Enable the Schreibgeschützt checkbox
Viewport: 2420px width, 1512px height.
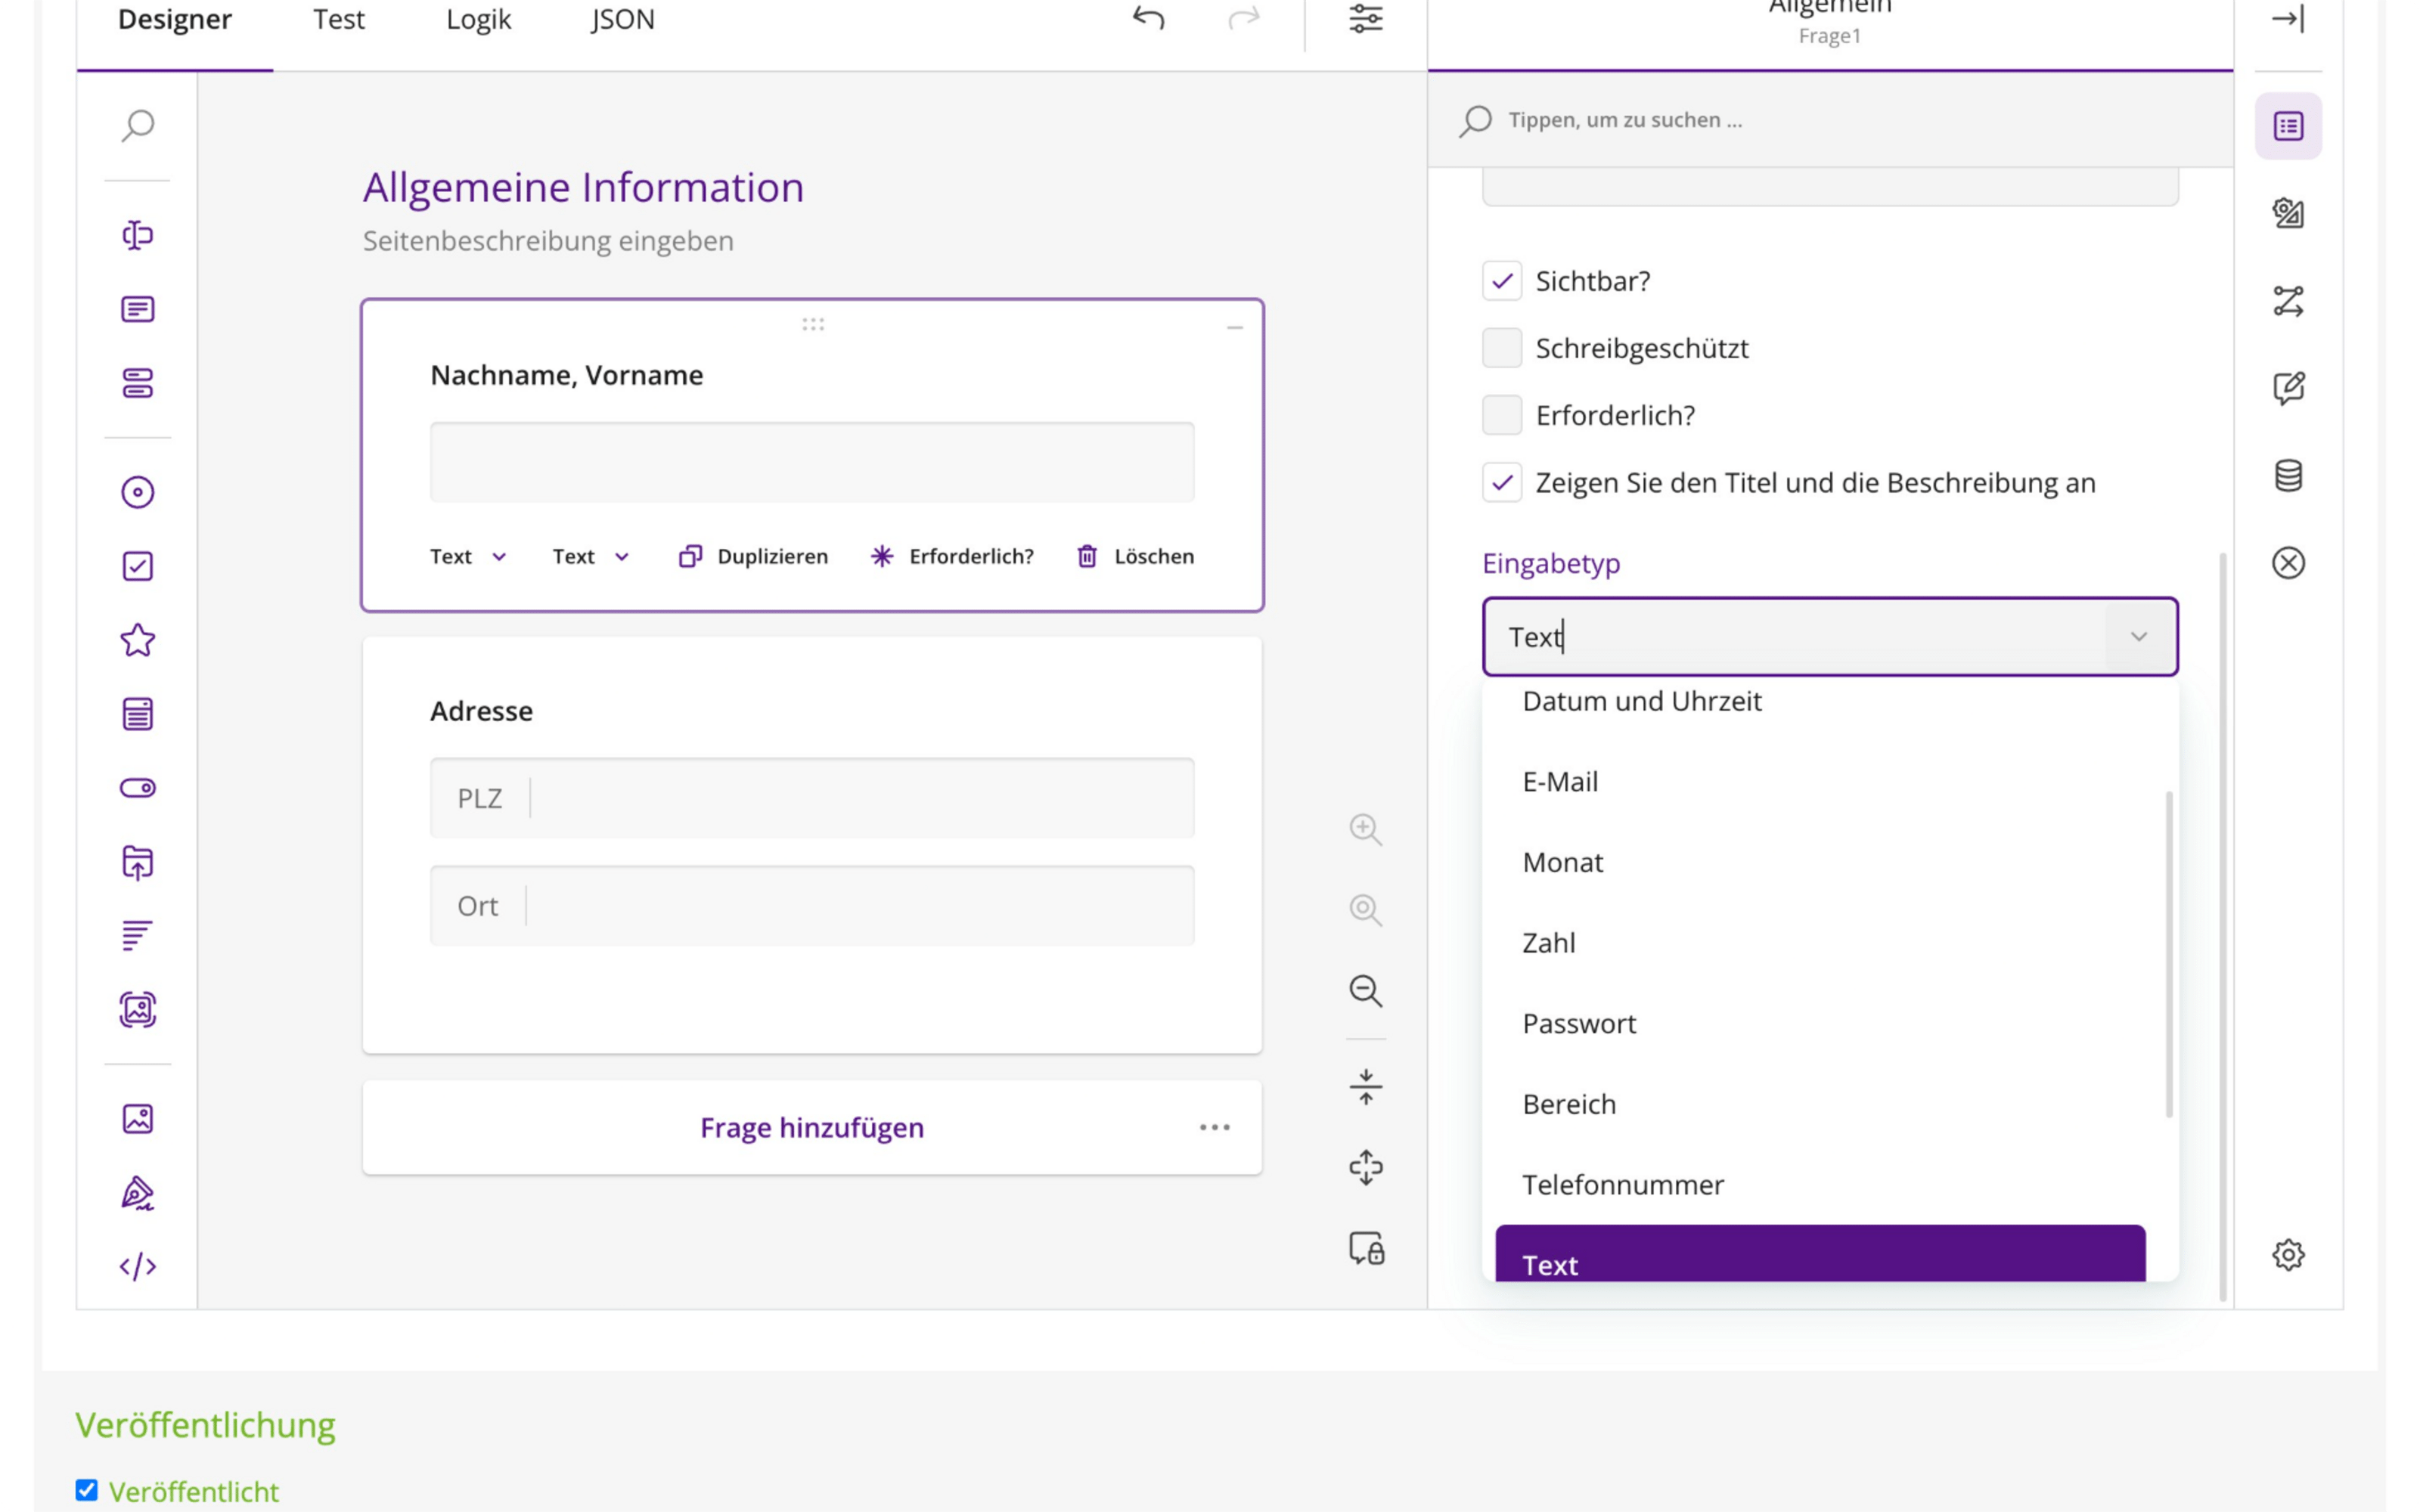pos(1502,348)
